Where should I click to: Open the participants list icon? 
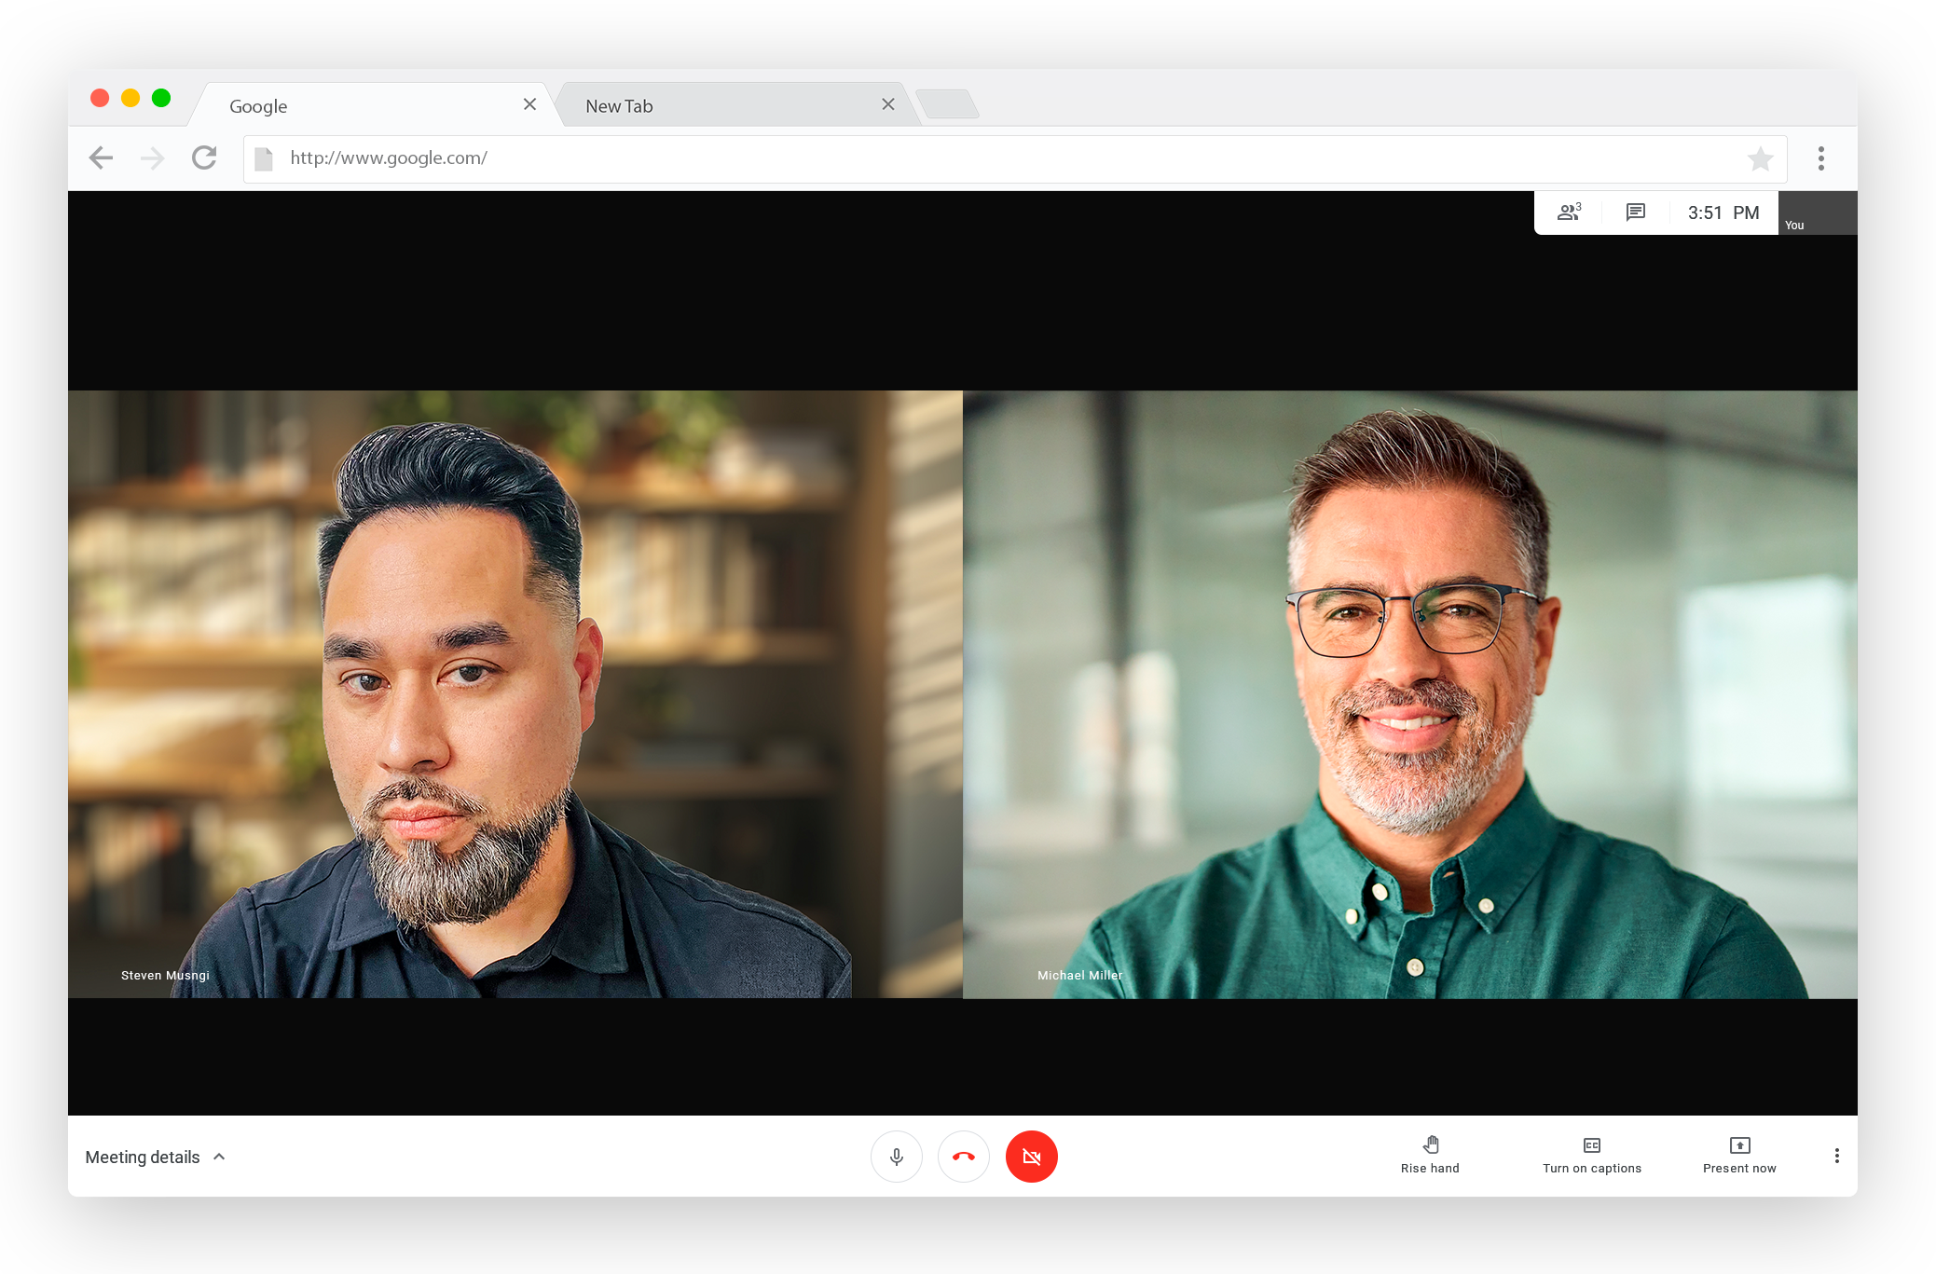(x=1569, y=212)
